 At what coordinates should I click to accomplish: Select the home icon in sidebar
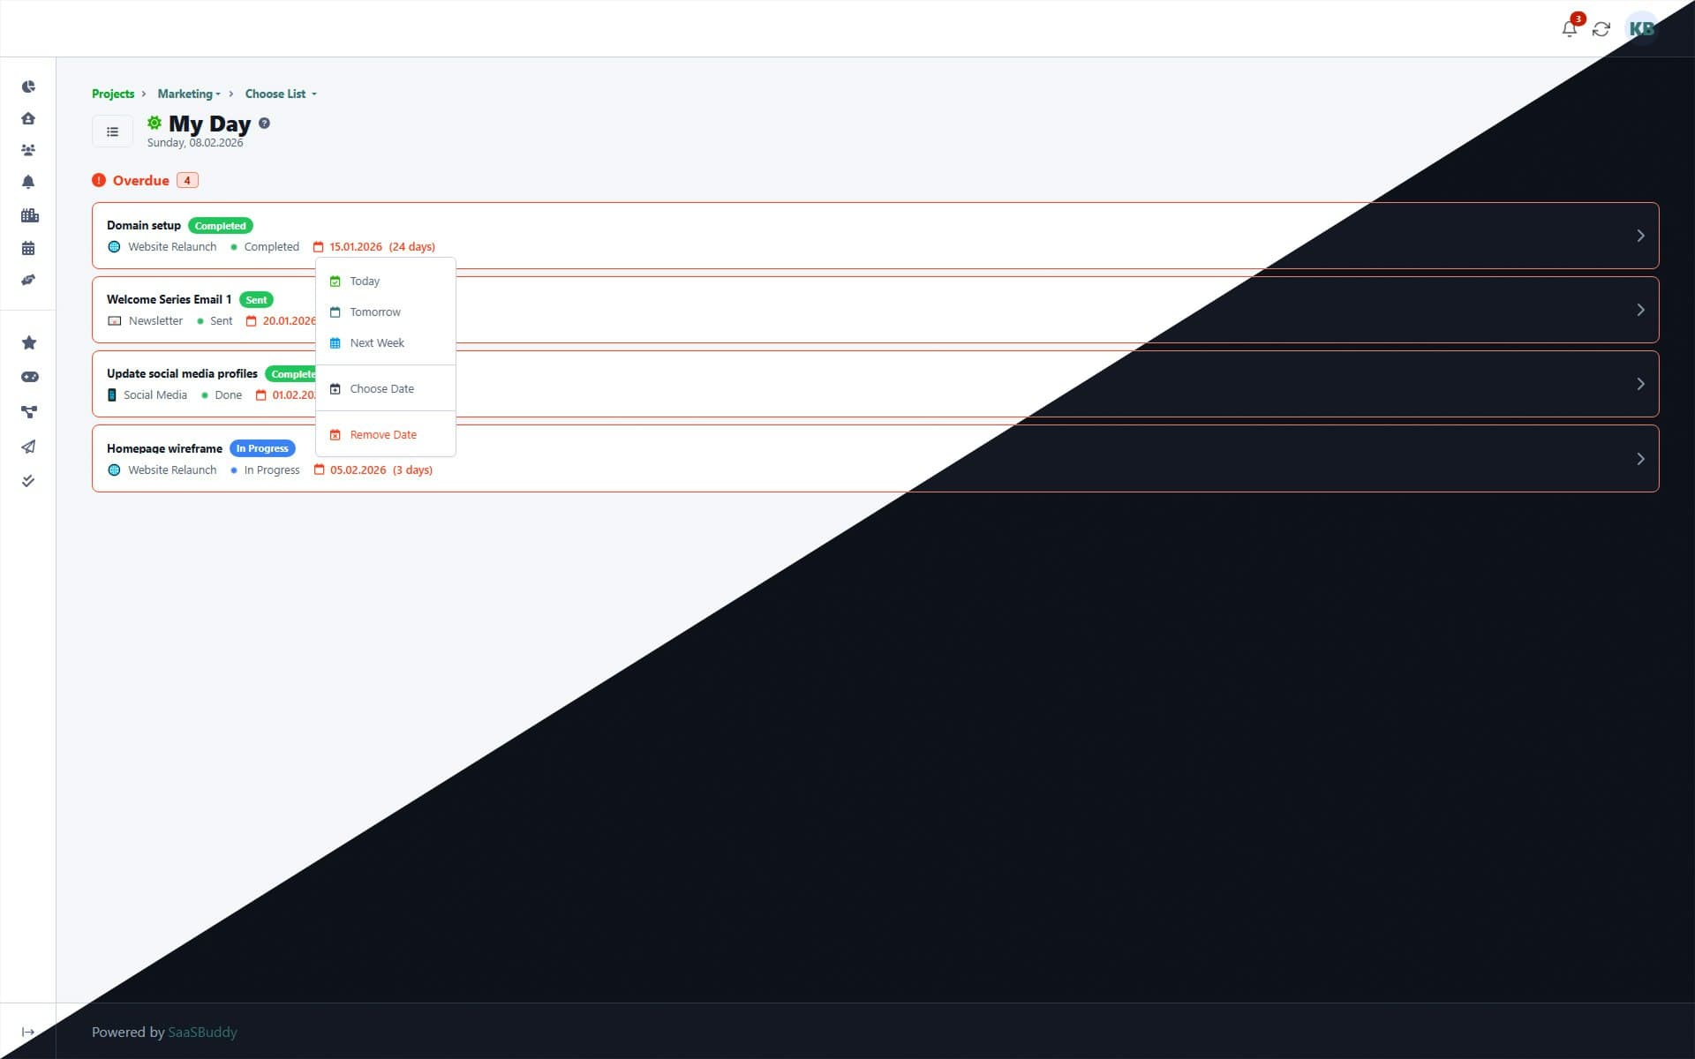pyautogui.click(x=28, y=117)
